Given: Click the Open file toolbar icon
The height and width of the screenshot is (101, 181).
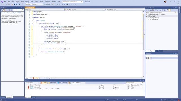Looking at the screenshot, I should [12, 4].
